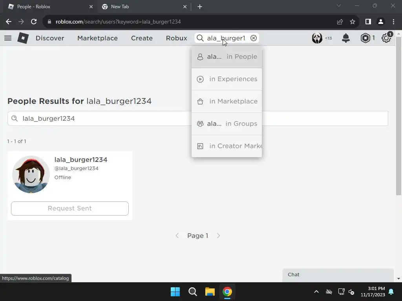Open lala_burger1234 avatar thumbnail
Viewport: 402px width, 301px height.
(31, 174)
